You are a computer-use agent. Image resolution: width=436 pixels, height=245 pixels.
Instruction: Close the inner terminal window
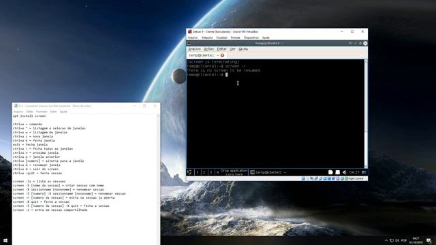[365, 44]
